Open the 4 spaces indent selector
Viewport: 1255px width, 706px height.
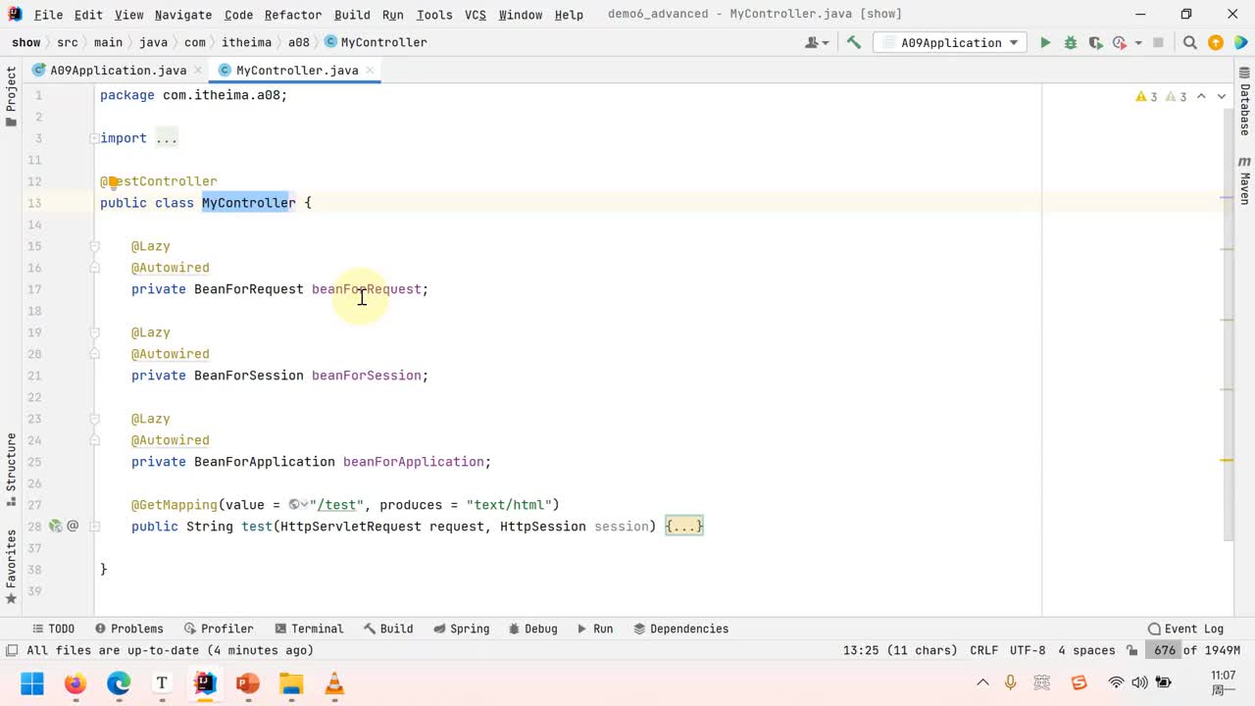(x=1086, y=650)
